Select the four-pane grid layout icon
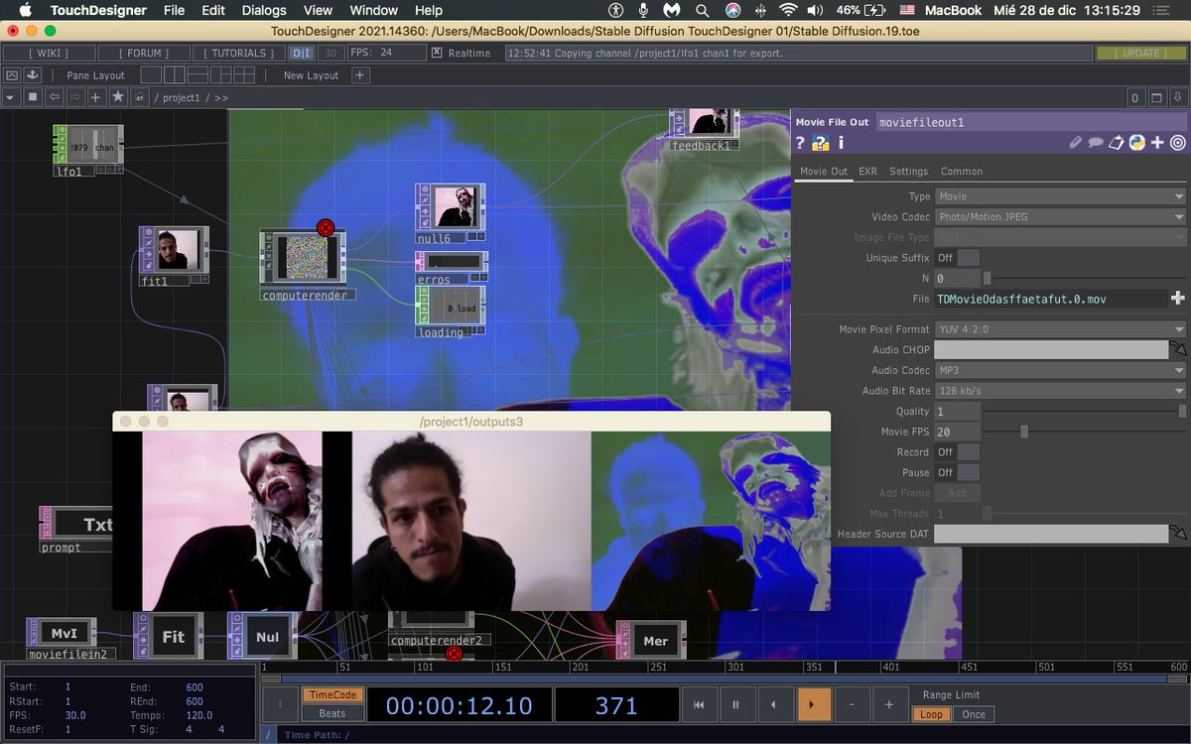 (242, 74)
